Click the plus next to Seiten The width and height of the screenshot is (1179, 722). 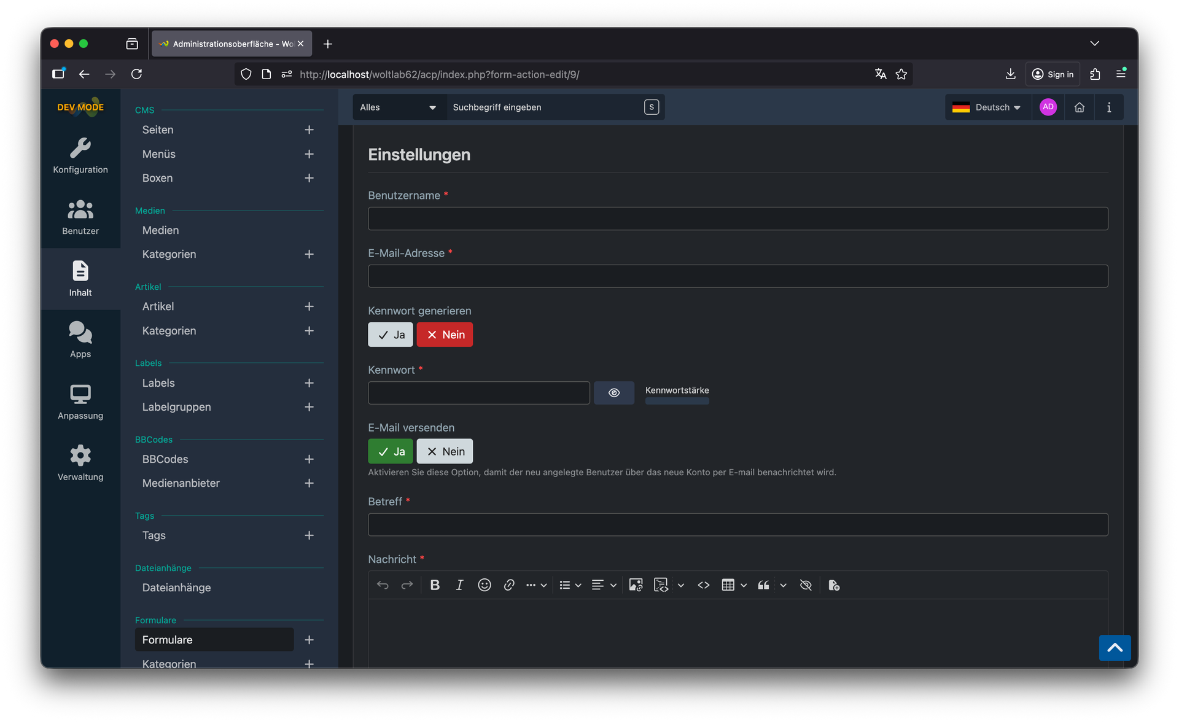point(309,130)
